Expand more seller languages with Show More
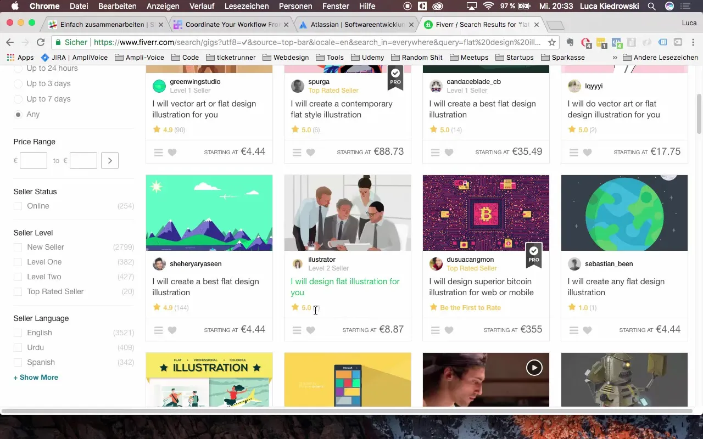This screenshot has height=439, width=703. [36, 378]
